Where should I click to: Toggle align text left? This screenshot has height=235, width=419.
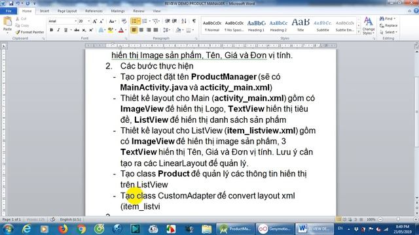(x=134, y=30)
